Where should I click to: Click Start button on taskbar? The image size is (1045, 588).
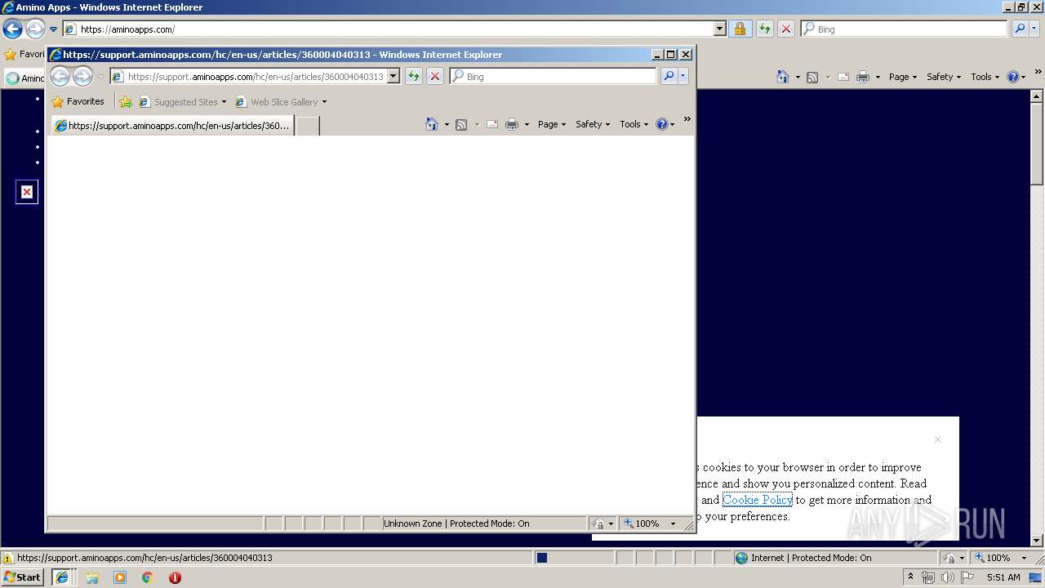[23, 577]
